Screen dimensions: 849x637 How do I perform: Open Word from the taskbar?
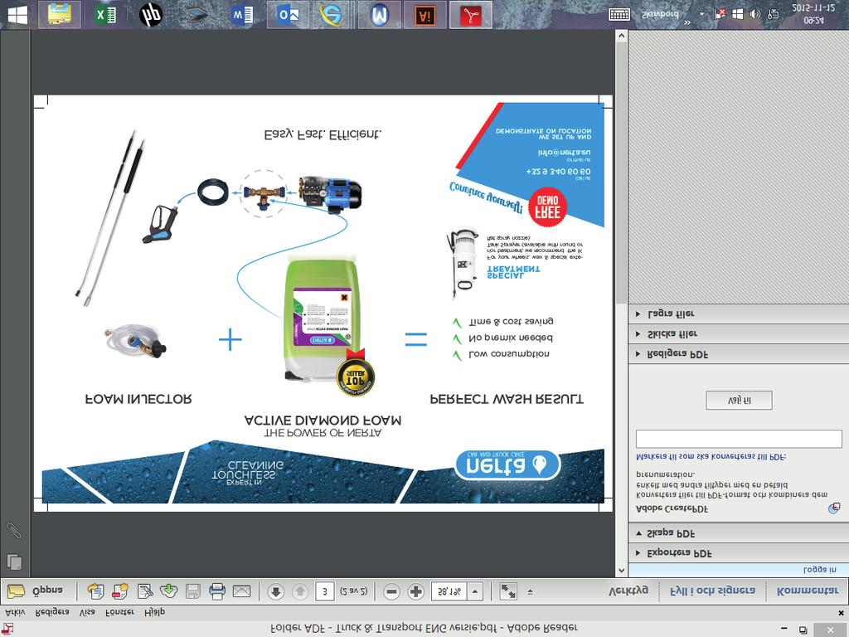pyautogui.click(x=242, y=15)
